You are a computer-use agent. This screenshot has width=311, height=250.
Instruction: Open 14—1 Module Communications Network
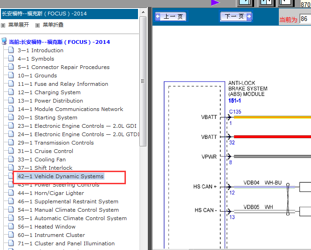coord(70,109)
